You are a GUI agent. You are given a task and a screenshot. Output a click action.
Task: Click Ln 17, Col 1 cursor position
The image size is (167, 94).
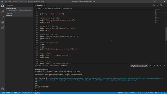pyautogui.click(x=133, y=93)
